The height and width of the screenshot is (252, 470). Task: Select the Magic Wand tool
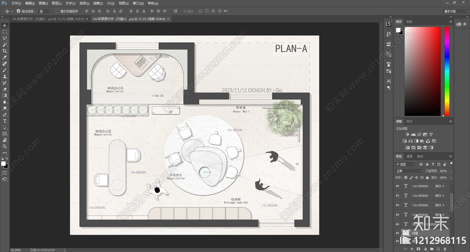(5, 45)
